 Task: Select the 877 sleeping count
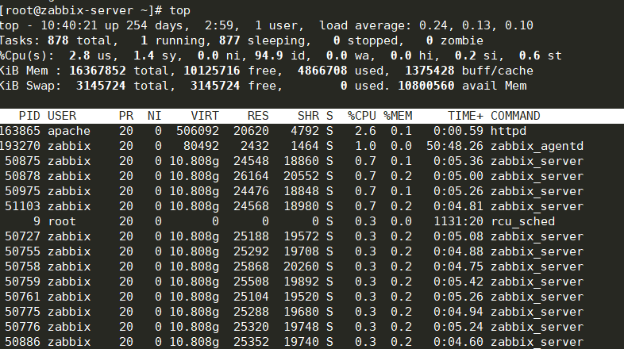229,41
